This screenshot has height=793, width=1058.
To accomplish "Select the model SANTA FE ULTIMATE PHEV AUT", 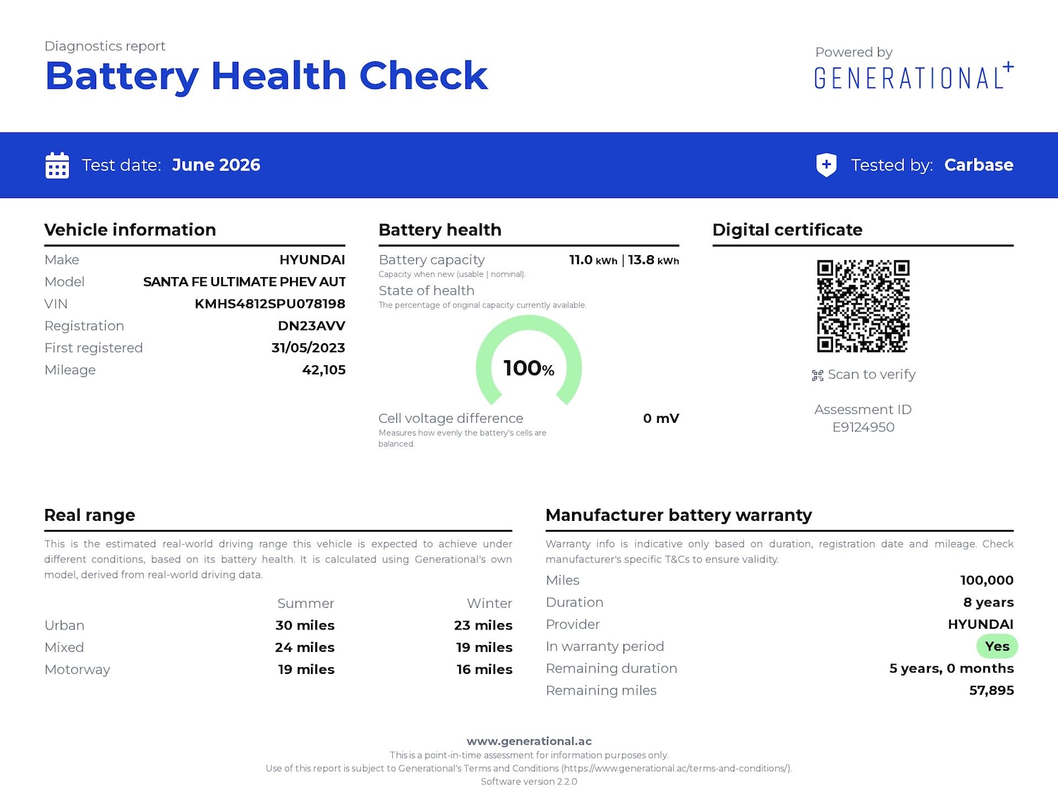I will coord(244,282).
